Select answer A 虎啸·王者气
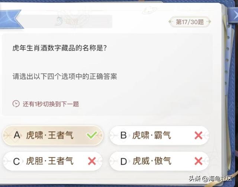 click(x=53, y=135)
